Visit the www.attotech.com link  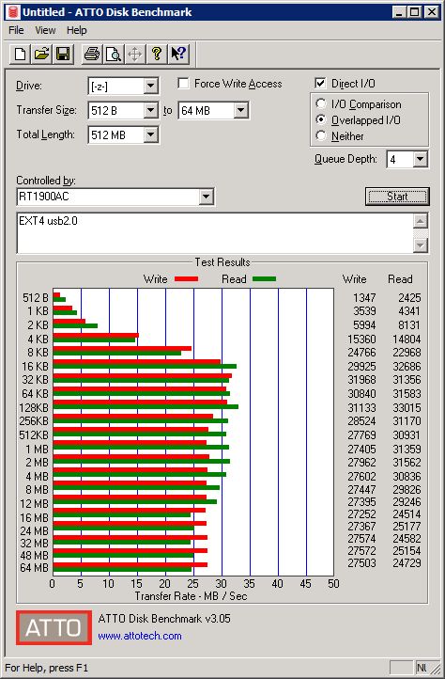tap(140, 636)
